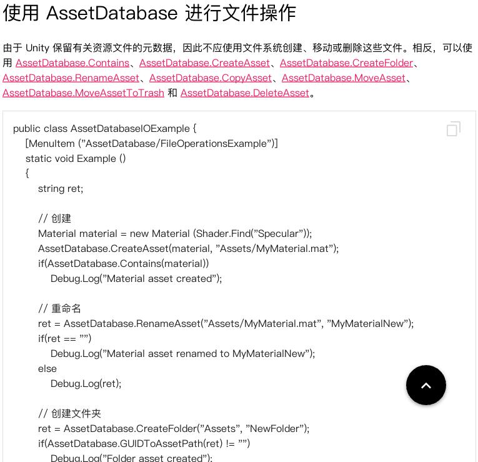Click the "// 创建" comment

(54, 219)
